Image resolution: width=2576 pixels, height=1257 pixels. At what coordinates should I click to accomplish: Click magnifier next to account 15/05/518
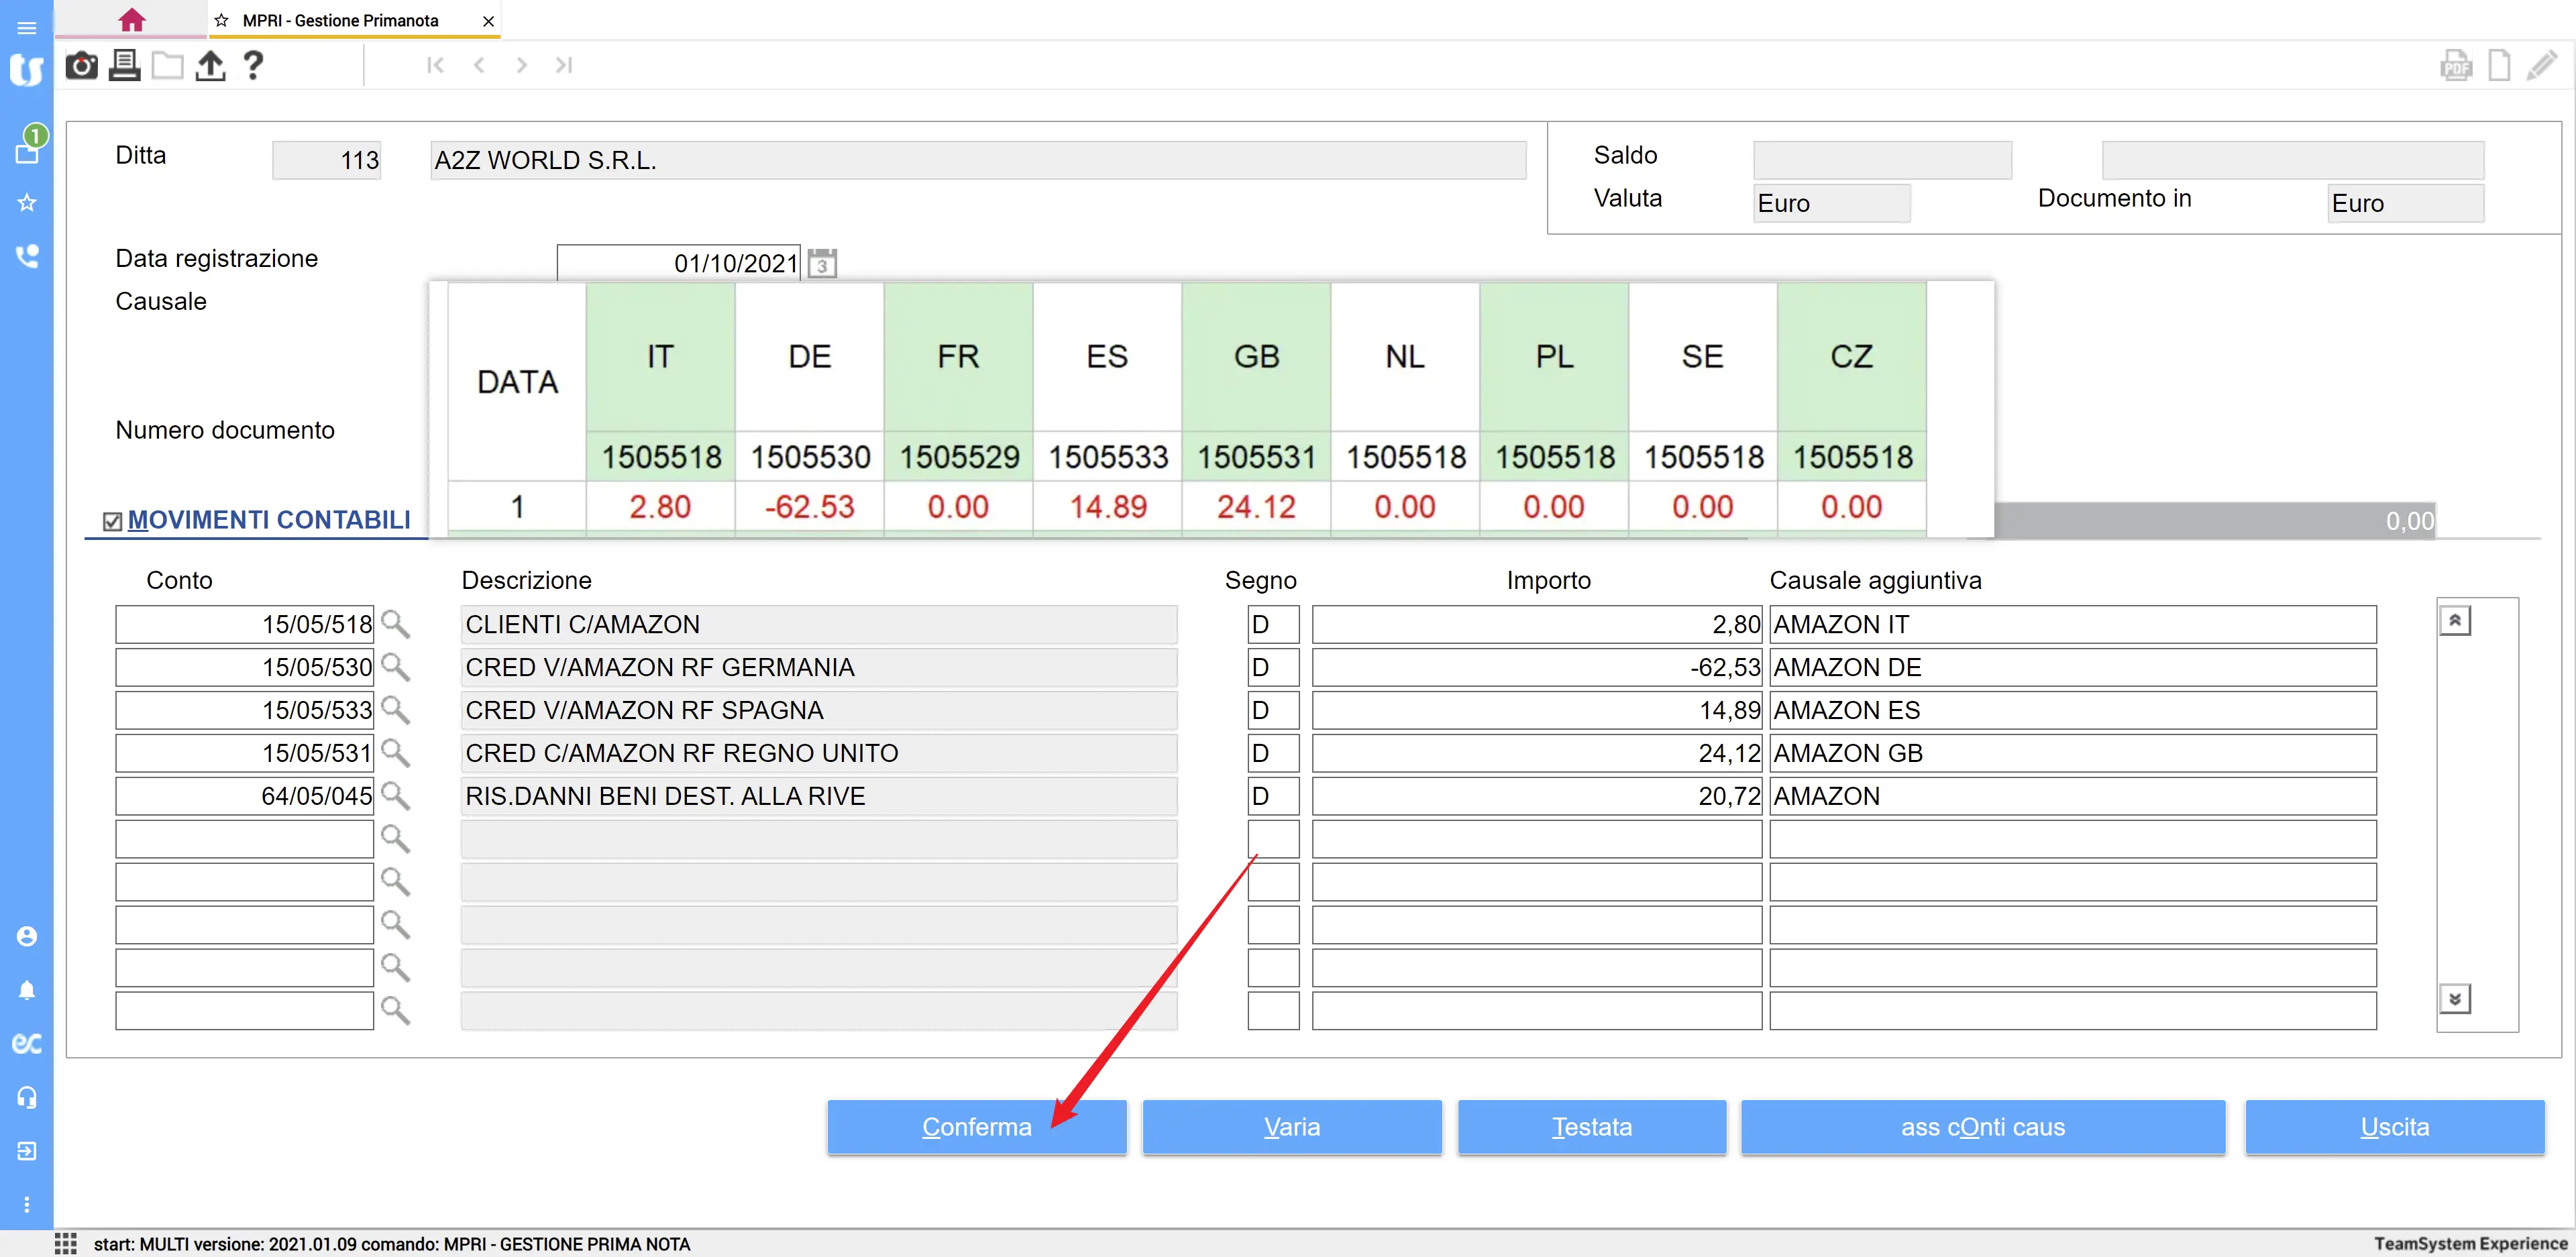(x=395, y=624)
